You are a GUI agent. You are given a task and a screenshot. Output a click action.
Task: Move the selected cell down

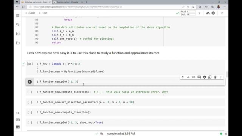[x=188, y=77]
